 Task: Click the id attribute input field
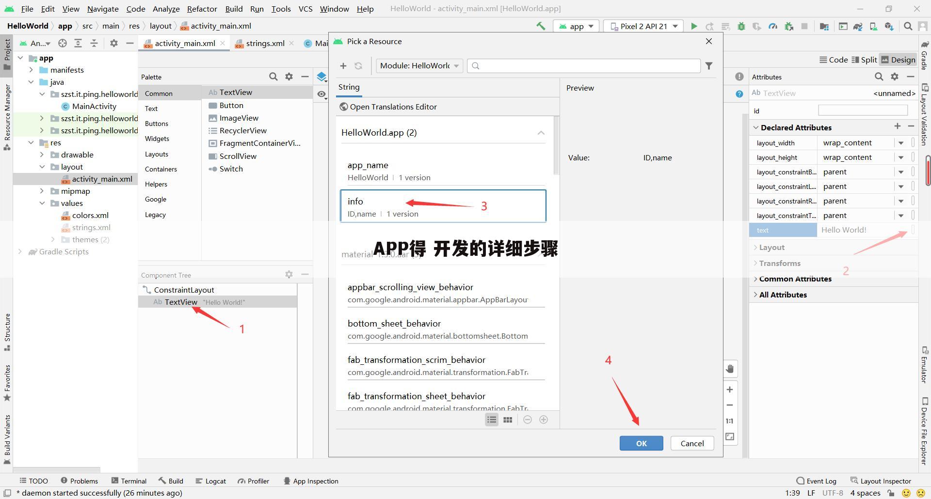click(863, 110)
